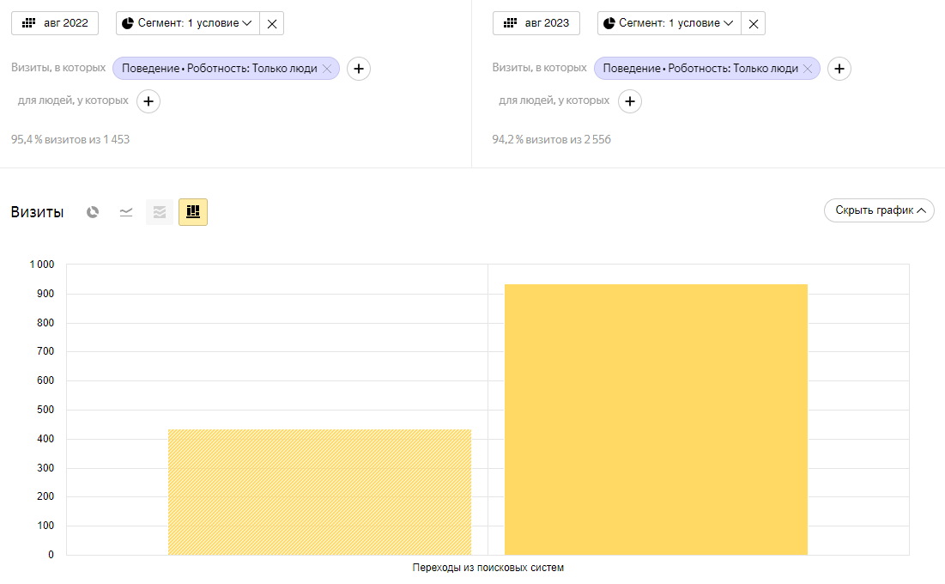Edit the left Только люди filter condition
This screenshot has height=584, width=945.
pyautogui.click(x=219, y=69)
